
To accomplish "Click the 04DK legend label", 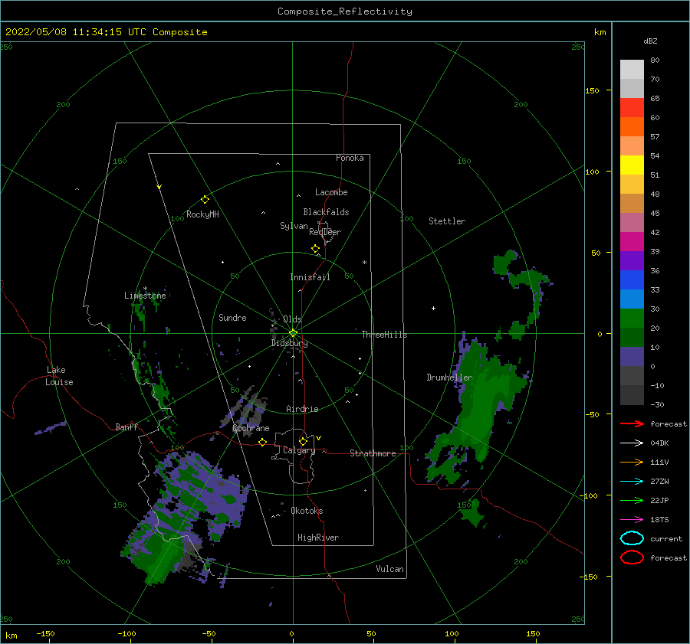I will (x=659, y=443).
